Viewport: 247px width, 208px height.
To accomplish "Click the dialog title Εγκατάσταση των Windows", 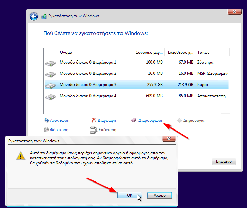I will point(34,141).
